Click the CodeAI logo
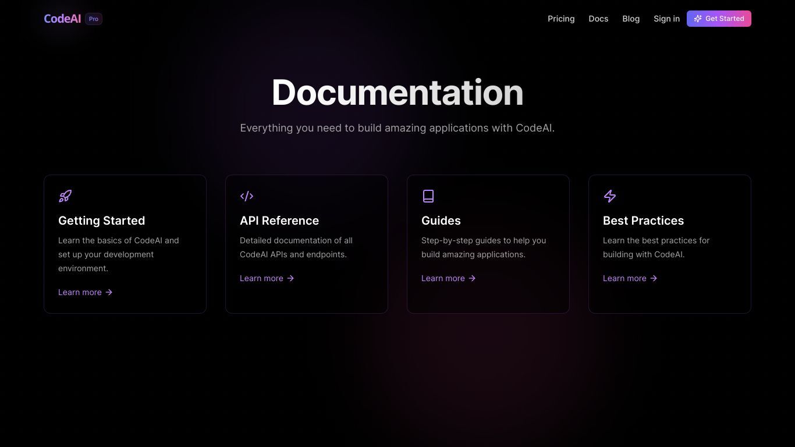This screenshot has height=447, width=795. (62, 19)
